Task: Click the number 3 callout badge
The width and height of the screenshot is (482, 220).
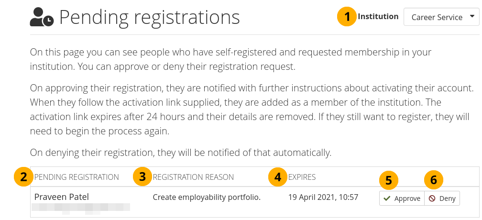Action: [142, 177]
